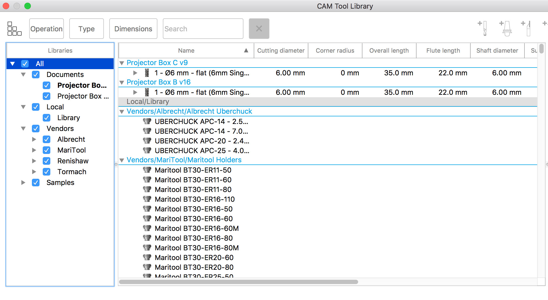This screenshot has width=548, height=300.
Task: Expand the Projector Box B v16 tool row
Action: tap(135, 92)
